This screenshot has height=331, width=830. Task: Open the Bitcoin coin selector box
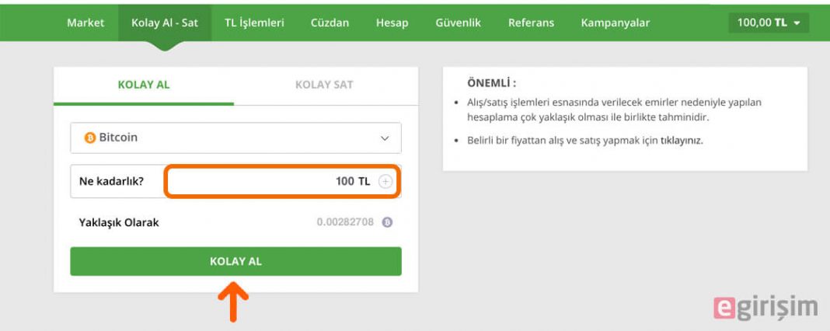click(x=235, y=138)
